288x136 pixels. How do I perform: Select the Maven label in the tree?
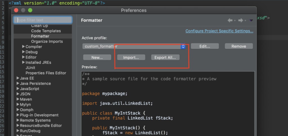(x=26, y=99)
